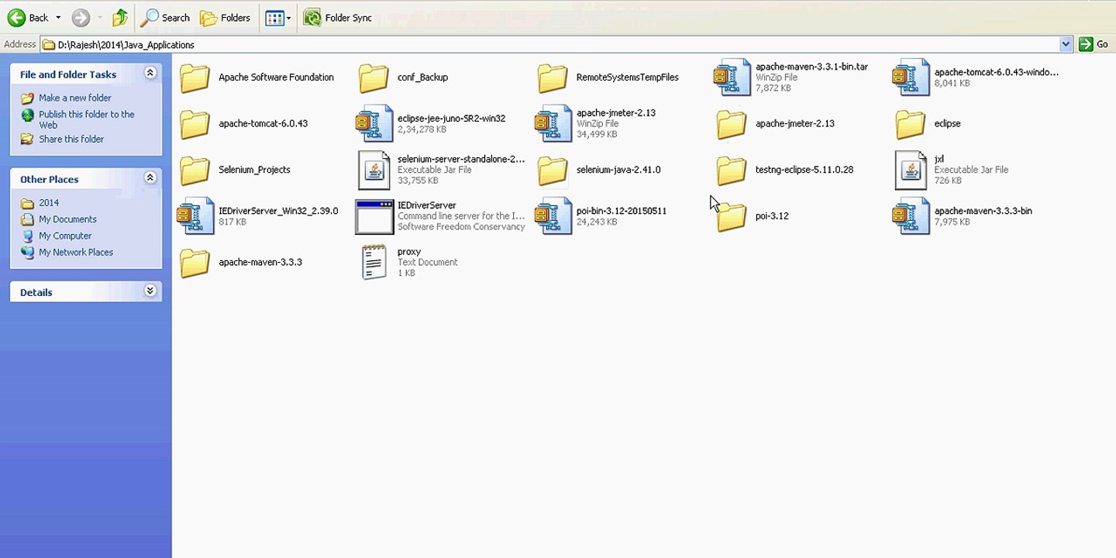The width and height of the screenshot is (1116, 558).
Task: Select the apache-tomcat-6.0.43 folder icon
Action: (195, 124)
